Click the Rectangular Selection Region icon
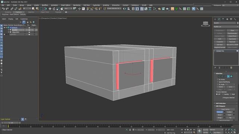Image resolution: width=239 pixels, height=134 pixels. point(41,9)
